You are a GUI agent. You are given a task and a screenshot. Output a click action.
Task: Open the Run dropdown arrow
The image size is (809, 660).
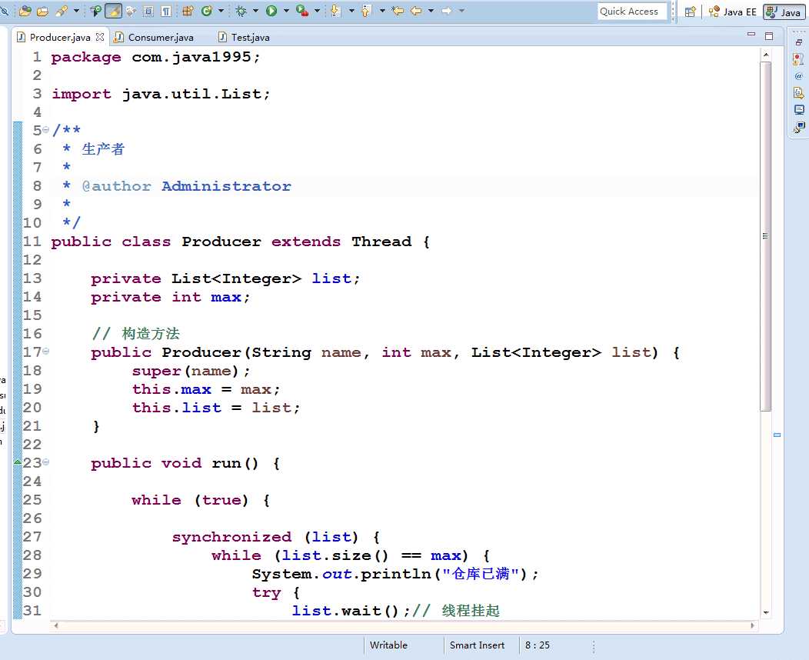coord(286,10)
